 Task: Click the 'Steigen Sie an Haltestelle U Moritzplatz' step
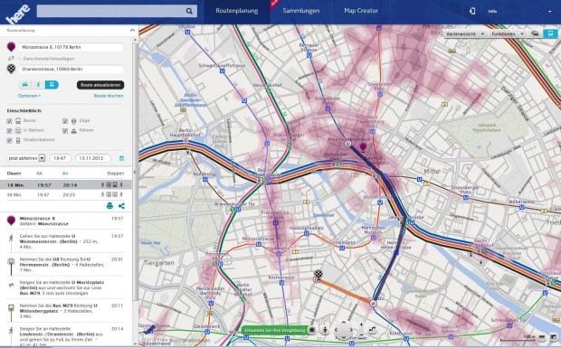(65, 287)
